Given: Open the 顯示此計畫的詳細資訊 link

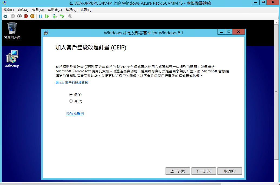Looking at the screenshot, I should (72, 83).
